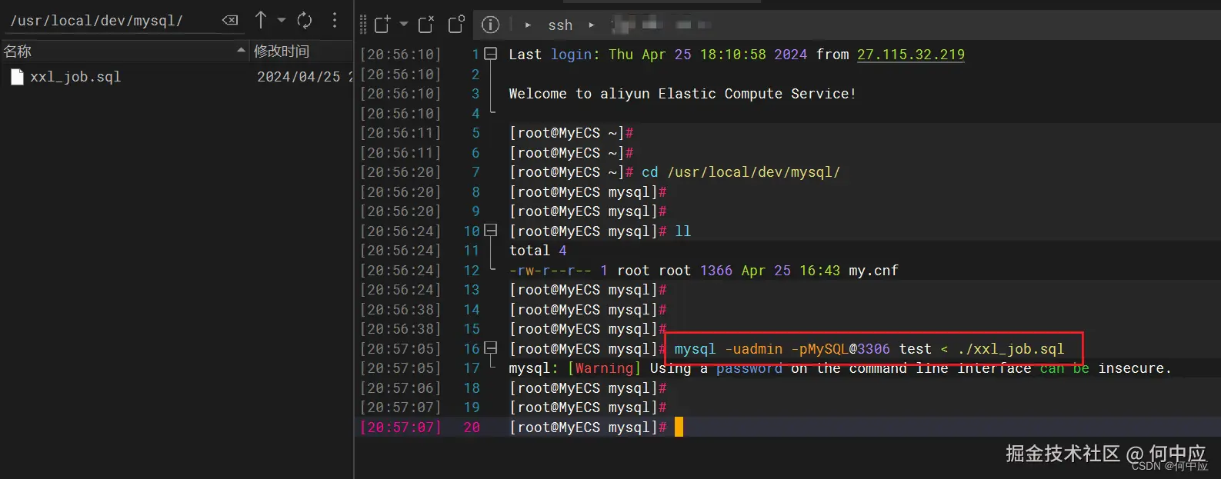Place cursor at the line 20 prompt
The image size is (1221, 479).
coord(679,427)
